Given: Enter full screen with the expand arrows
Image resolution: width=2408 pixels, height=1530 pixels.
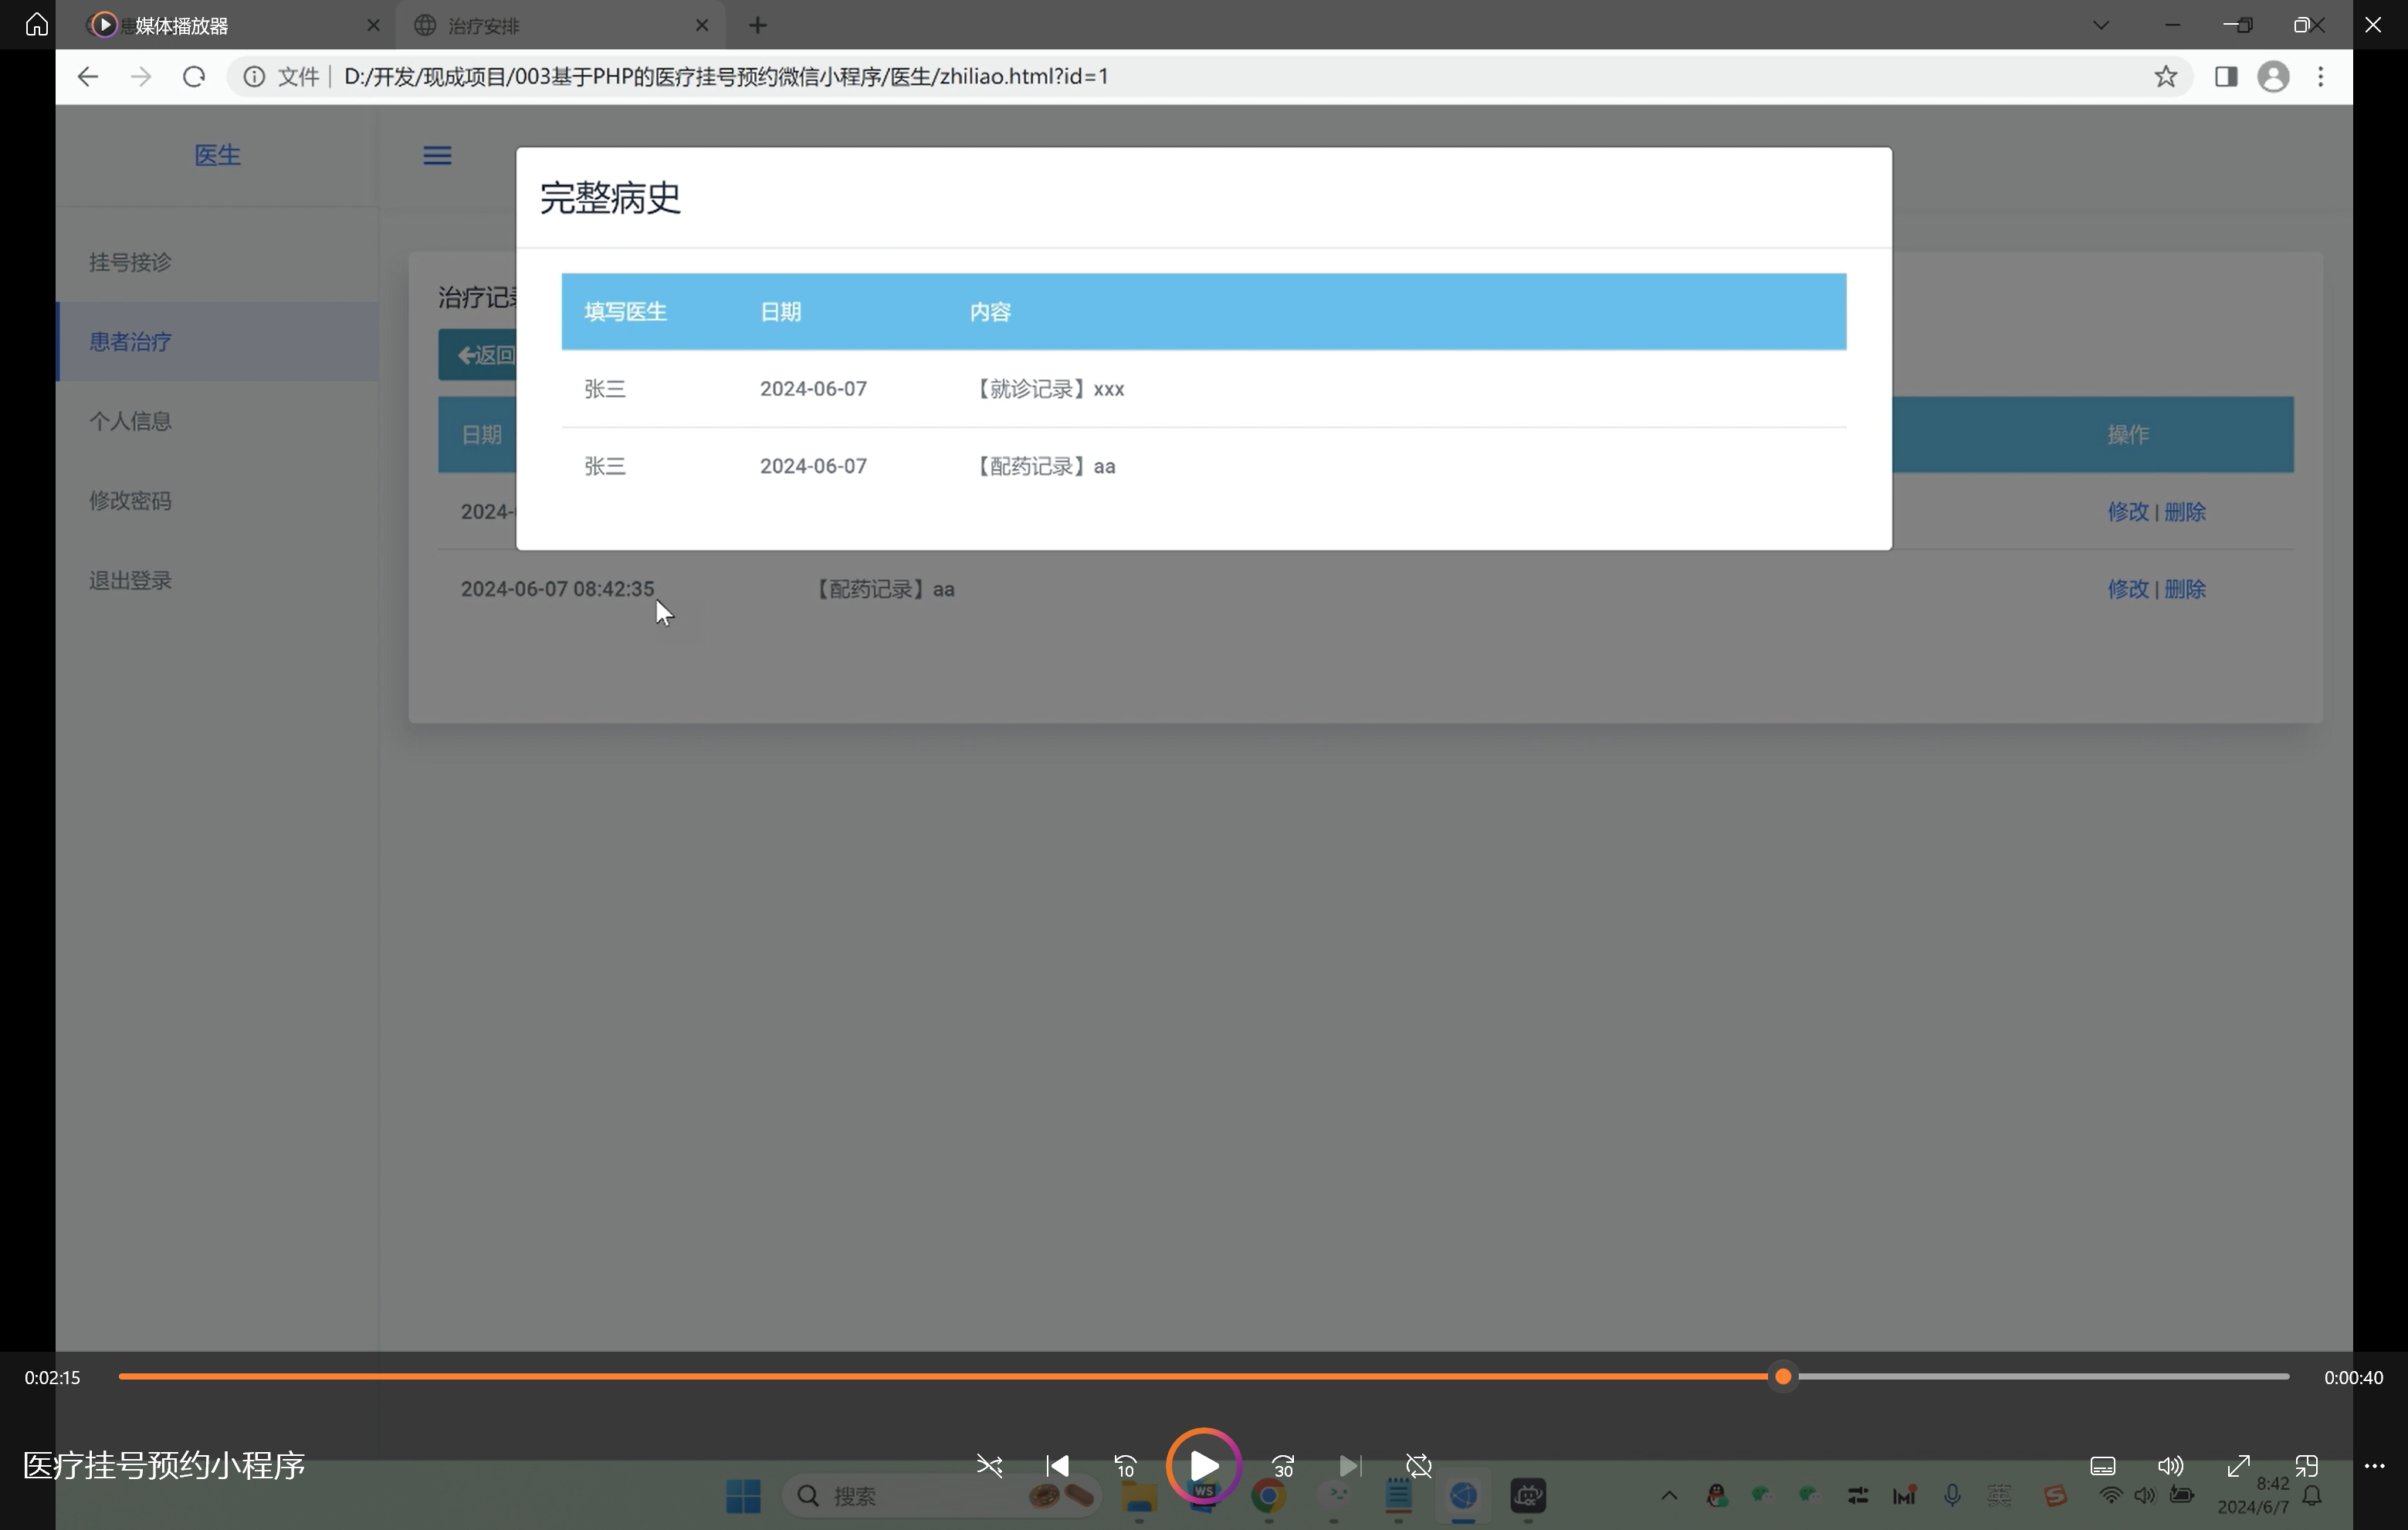Looking at the screenshot, I should tap(2238, 1466).
